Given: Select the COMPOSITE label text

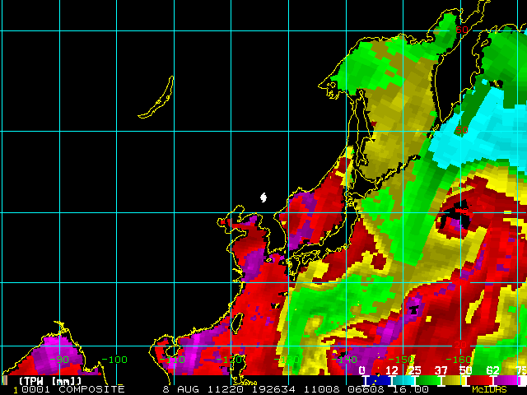Looking at the screenshot, I should pyautogui.click(x=91, y=389).
